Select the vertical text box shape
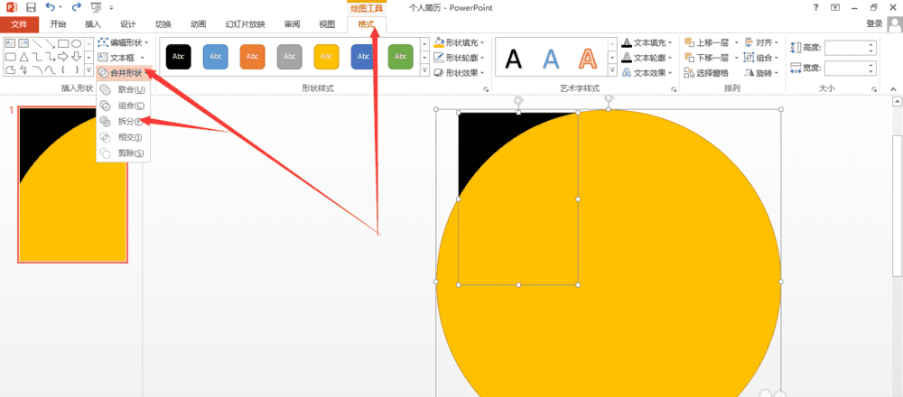Image resolution: width=903 pixels, height=397 pixels. (x=23, y=43)
